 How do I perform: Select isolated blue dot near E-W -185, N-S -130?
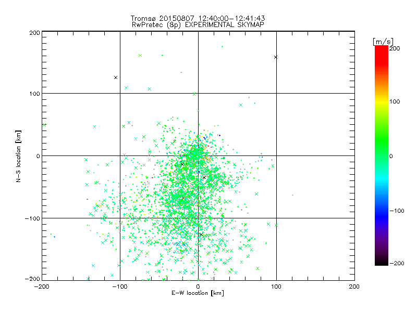pyautogui.click(x=55, y=237)
